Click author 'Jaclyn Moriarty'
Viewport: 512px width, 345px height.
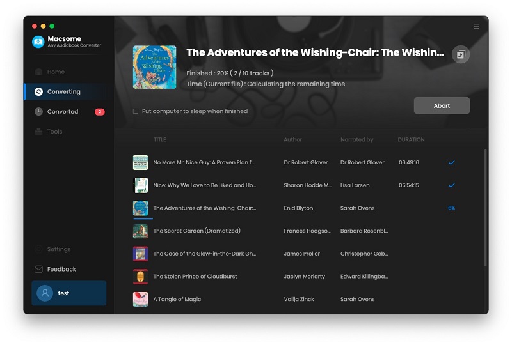305,277
